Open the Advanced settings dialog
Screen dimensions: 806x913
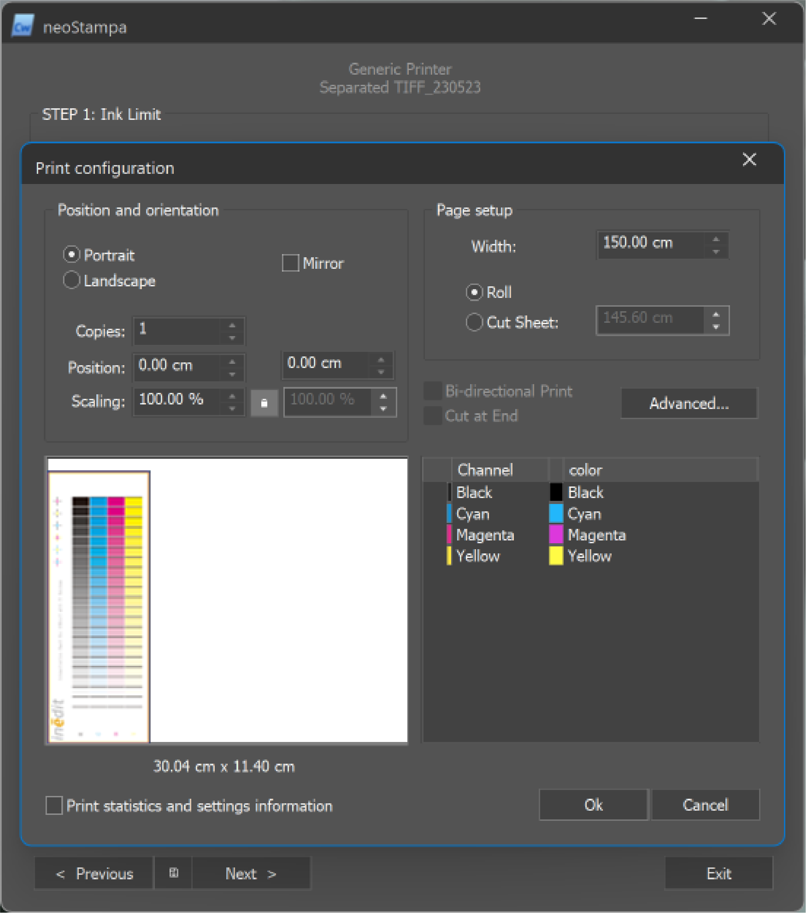pyautogui.click(x=688, y=404)
